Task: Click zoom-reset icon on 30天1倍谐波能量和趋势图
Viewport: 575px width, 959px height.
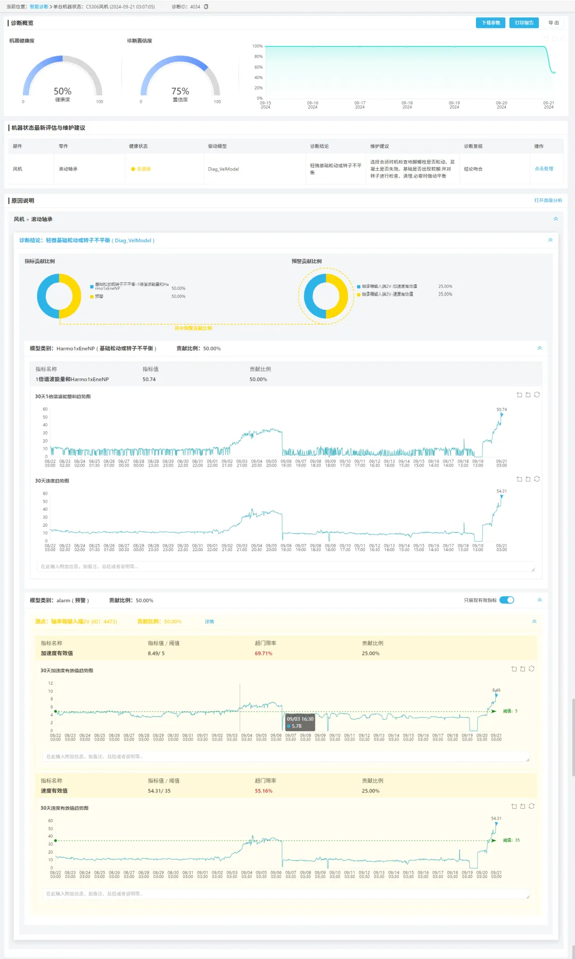Action: [528, 395]
